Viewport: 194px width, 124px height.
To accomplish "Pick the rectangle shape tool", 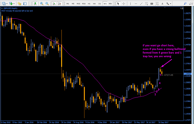I will coord(152,4).
